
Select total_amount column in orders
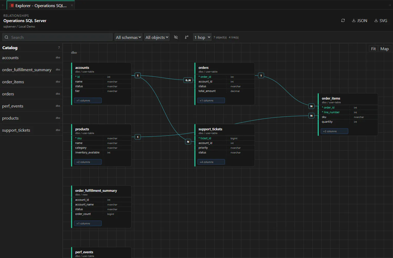click(x=225, y=91)
